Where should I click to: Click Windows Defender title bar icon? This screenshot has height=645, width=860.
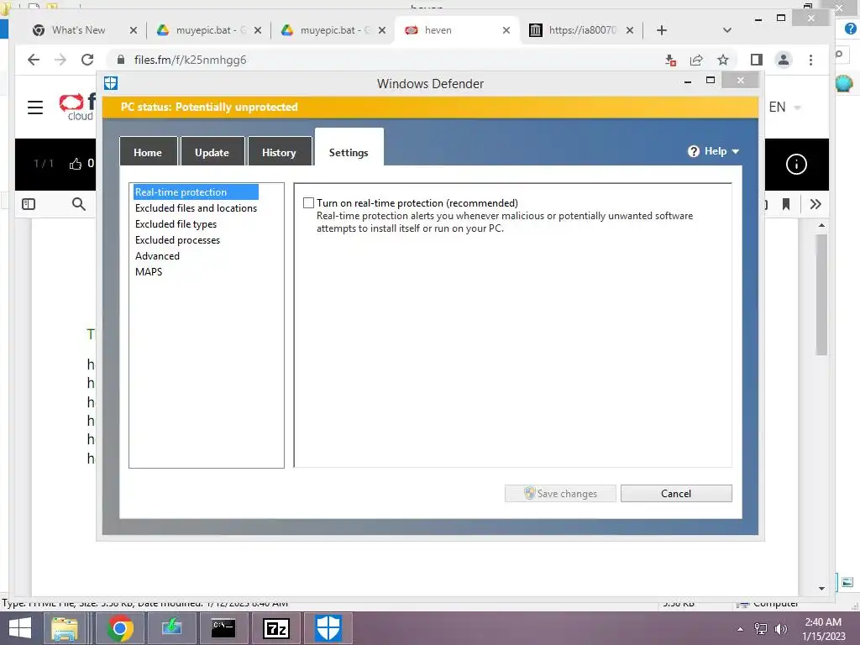[x=111, y=83]
